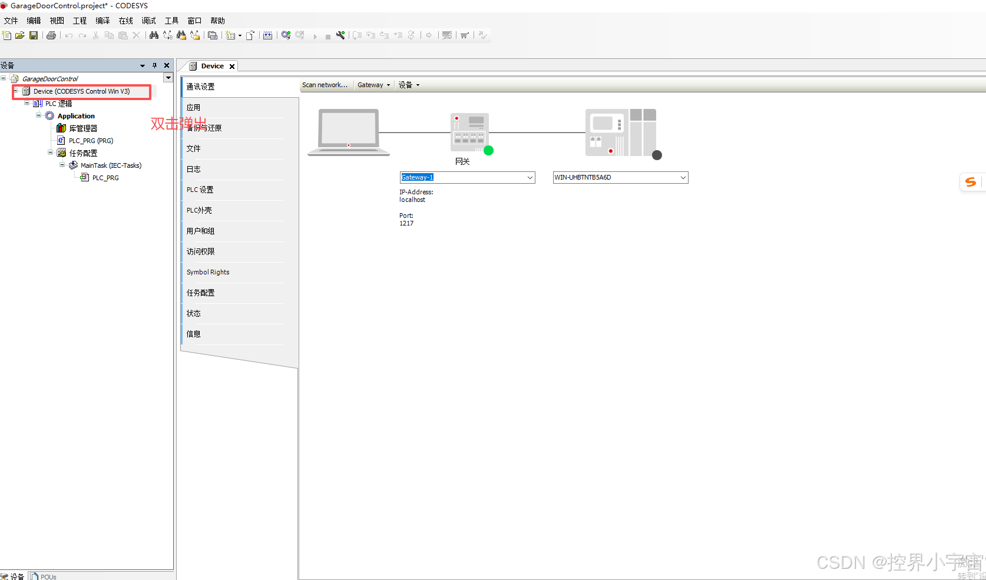The height and width of the screenshot is (580, 986).
Task: Undo last action via toolbar arrow
Action: tap(69, 35)
